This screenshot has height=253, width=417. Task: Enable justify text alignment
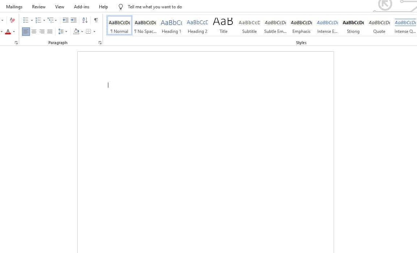tap(50, 31)
